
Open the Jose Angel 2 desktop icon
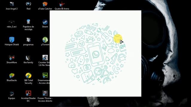pos(12,4)
